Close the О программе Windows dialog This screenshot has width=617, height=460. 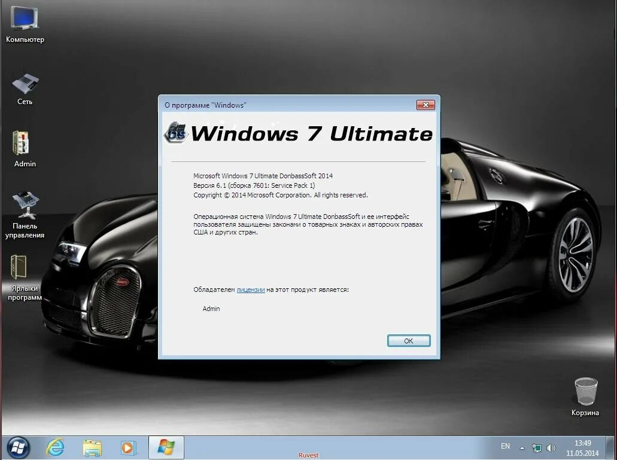tap(425, 105)
